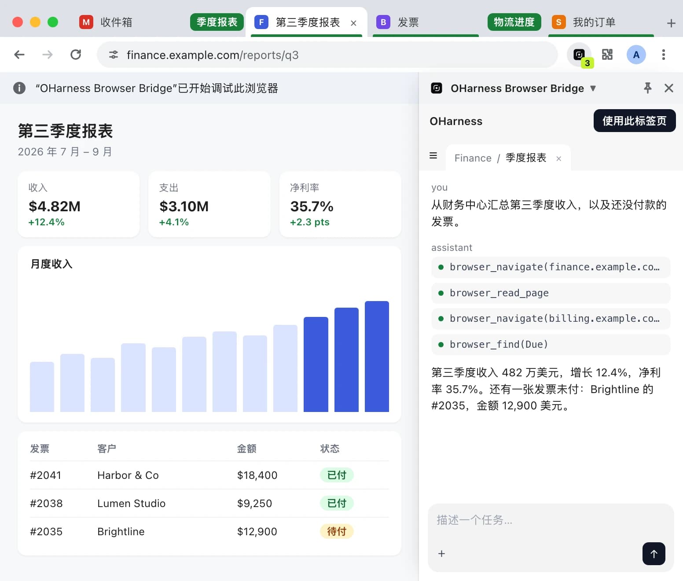This screenshot has height=581, width=683.
Task: Close the 第三季度报表 tab
Action: coord(353,23)
